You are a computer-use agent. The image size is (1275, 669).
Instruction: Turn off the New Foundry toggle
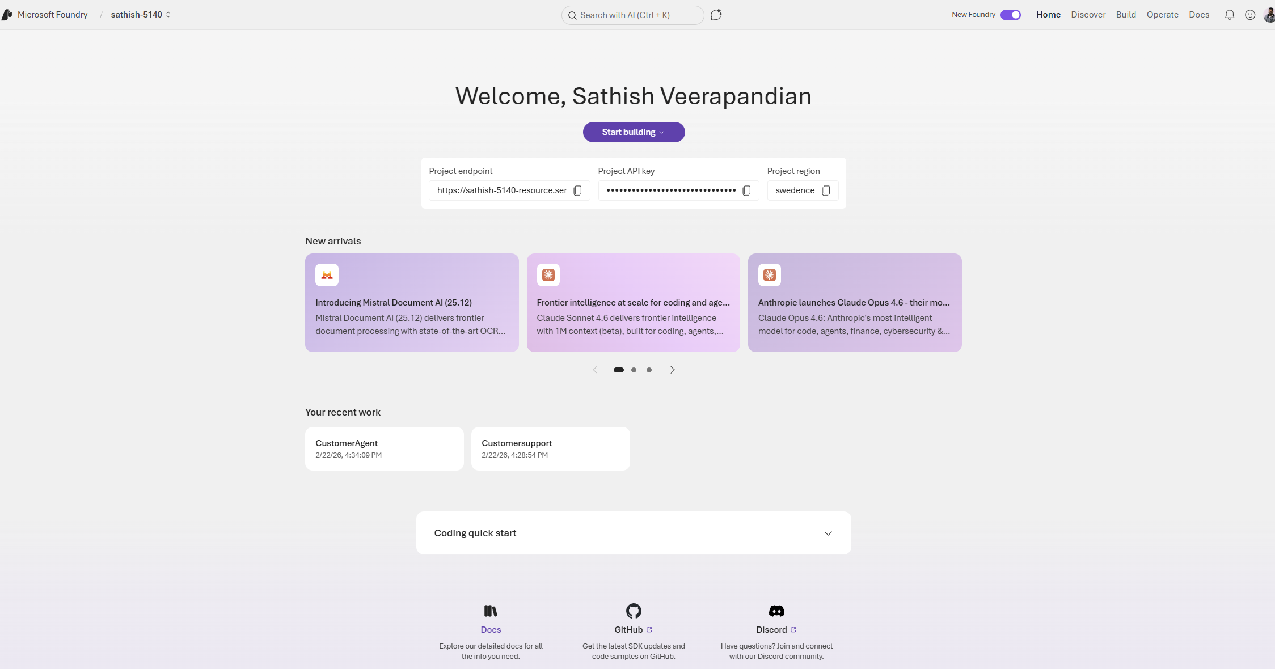1010,15
